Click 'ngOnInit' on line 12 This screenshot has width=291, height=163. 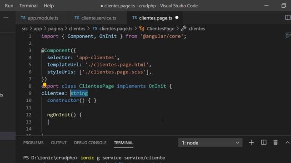[59, 115]
